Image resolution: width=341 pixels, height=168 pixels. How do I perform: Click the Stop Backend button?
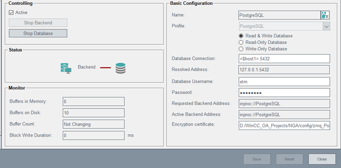tap(38, 23)
